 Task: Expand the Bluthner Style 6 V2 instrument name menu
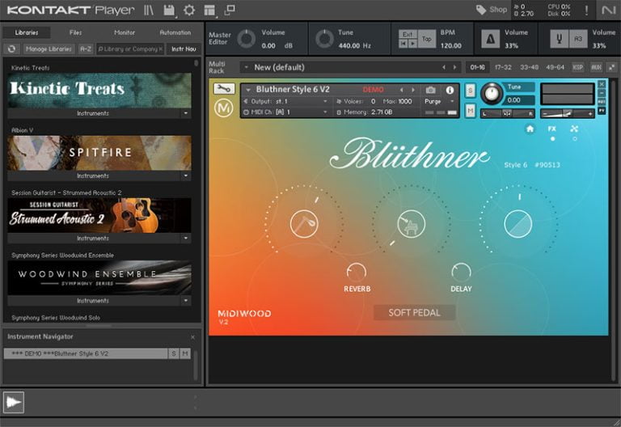coord(248,90)
